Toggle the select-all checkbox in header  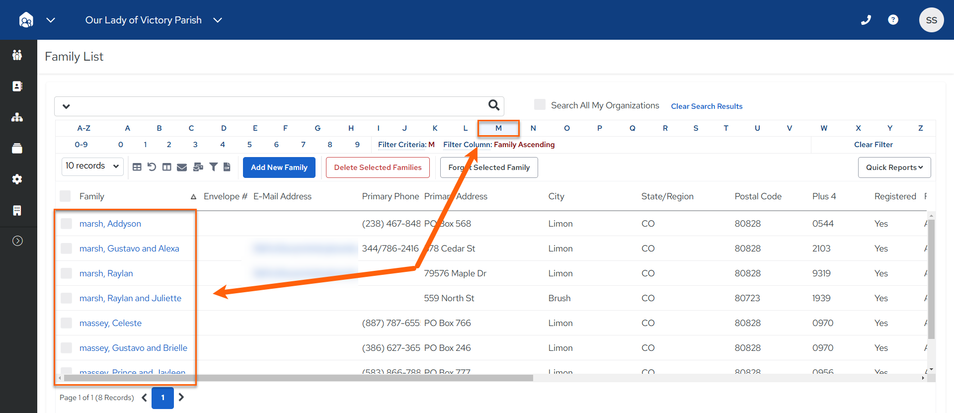click(65, 196)
